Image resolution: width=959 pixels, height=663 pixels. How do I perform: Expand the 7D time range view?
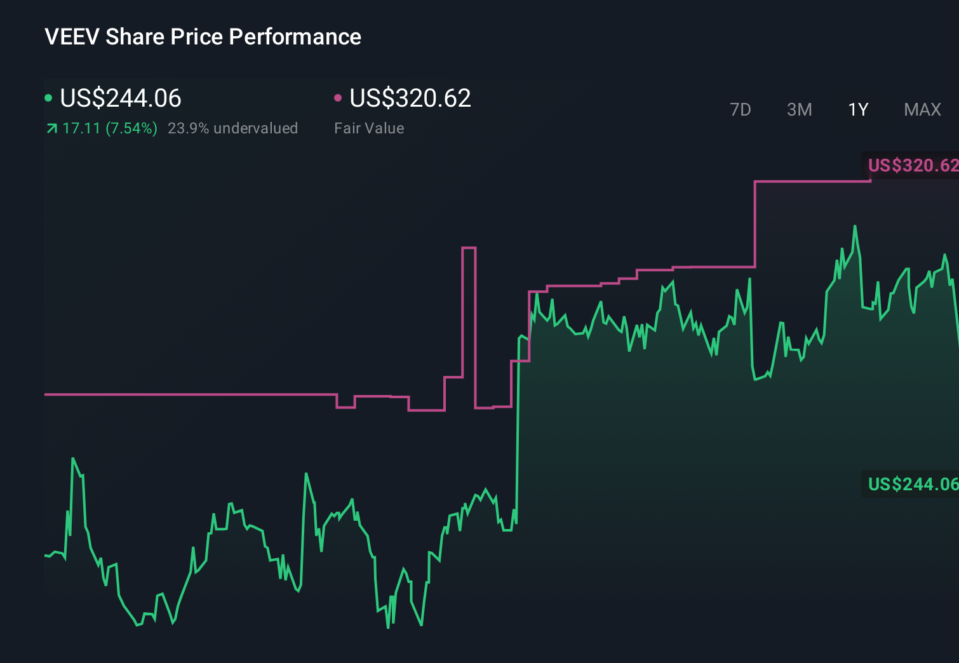pos(741,109)
